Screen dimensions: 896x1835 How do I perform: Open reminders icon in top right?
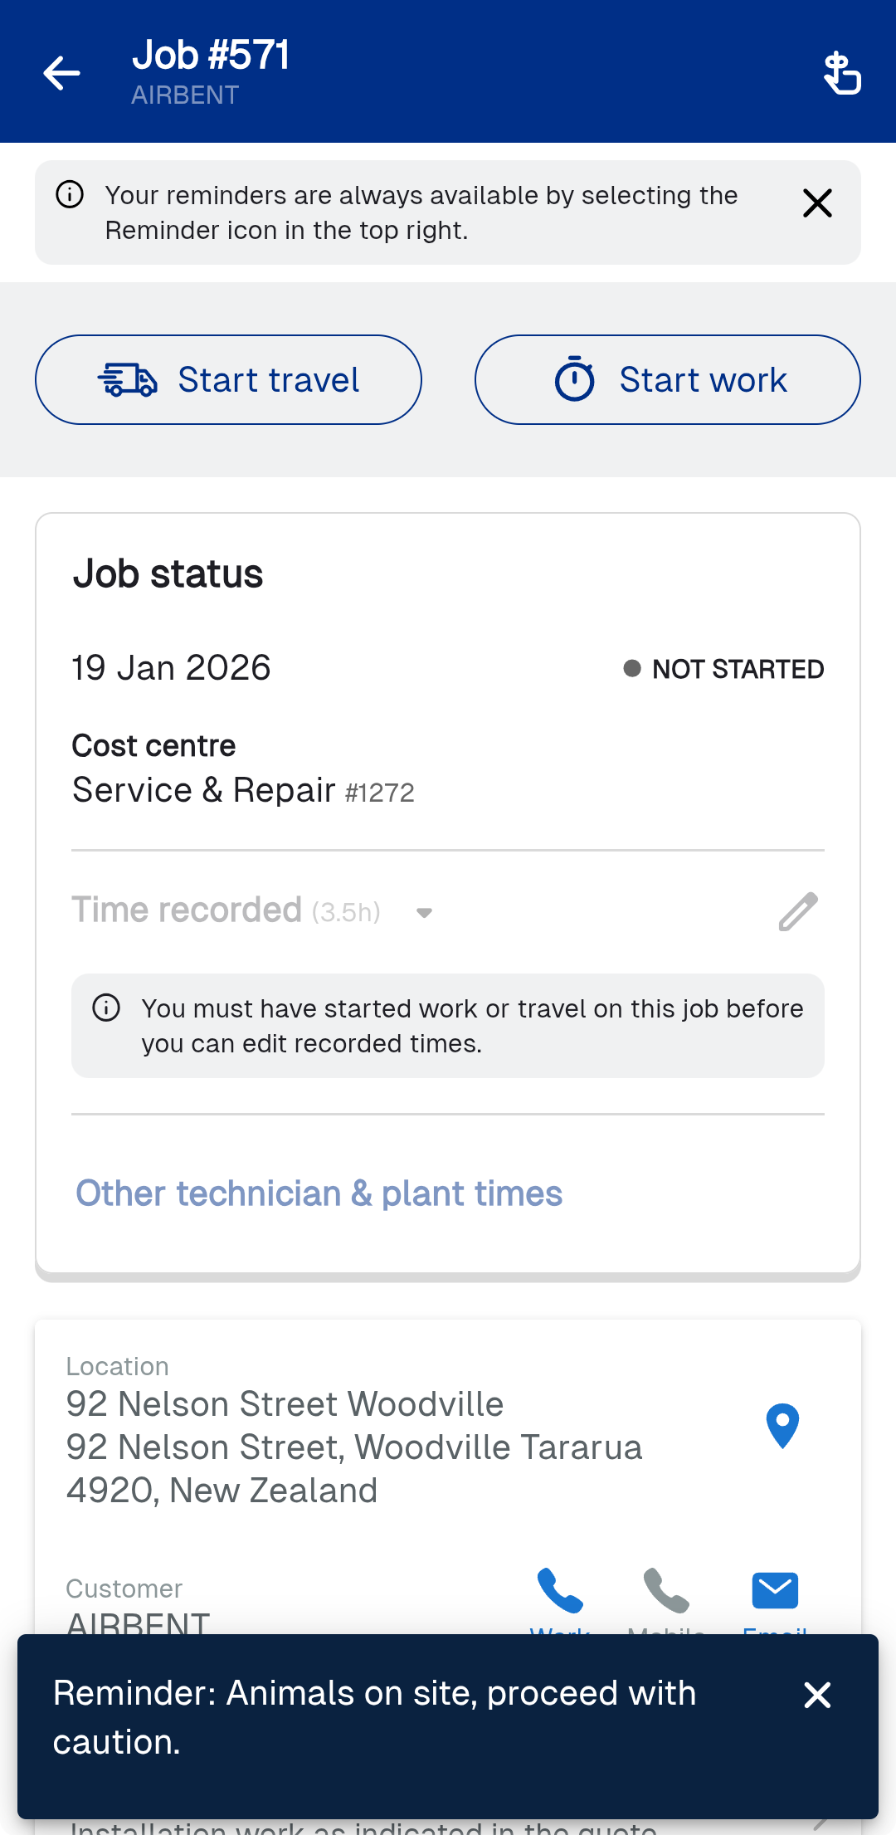[x=842, y=73]
